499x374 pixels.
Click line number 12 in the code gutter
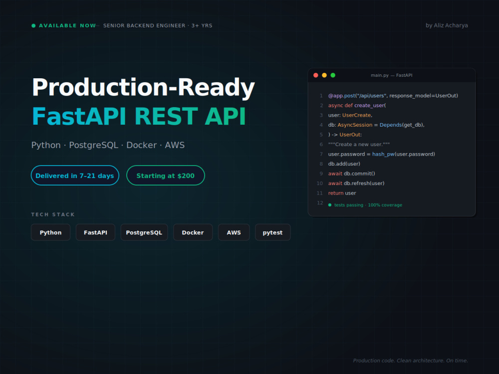(x=320, y=203)
